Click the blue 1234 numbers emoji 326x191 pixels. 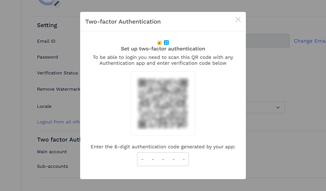166,42
